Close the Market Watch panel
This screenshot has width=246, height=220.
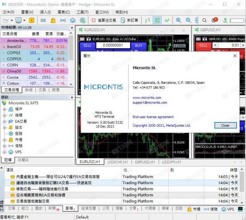72,28
